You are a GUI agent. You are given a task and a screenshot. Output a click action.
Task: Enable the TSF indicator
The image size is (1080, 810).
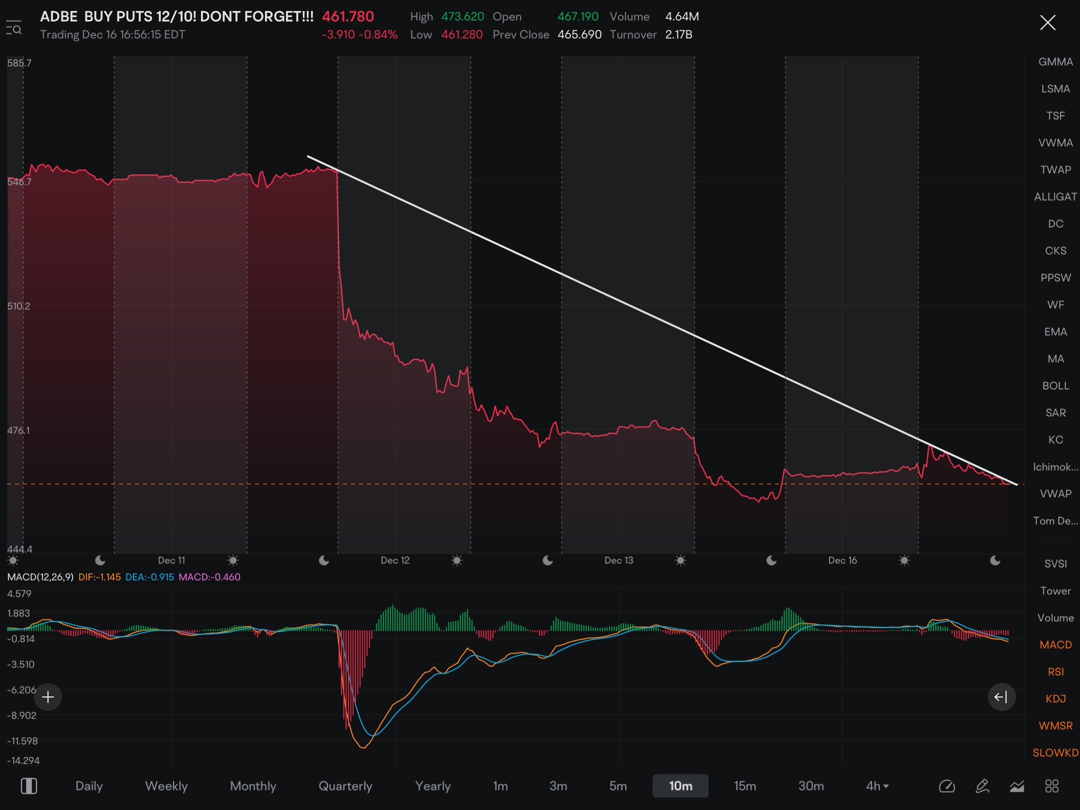click(x=1055, y=116)
